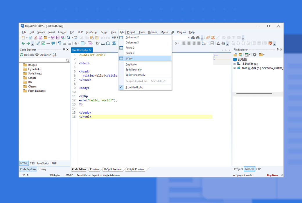Switch to the H-Split Preview tab
The image size is (302, 203).
113,169
